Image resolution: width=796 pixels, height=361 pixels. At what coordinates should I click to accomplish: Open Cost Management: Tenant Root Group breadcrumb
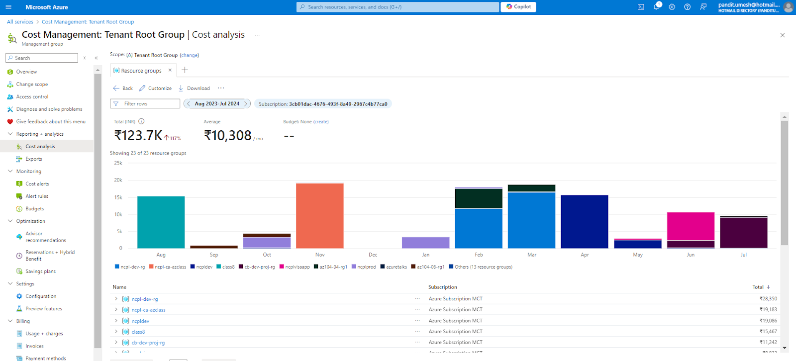[88, 22]
